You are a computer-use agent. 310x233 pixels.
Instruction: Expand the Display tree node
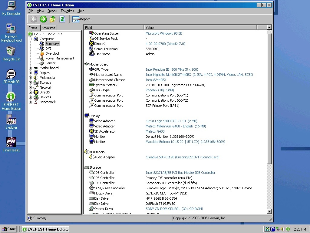click(x=31, y=73)
